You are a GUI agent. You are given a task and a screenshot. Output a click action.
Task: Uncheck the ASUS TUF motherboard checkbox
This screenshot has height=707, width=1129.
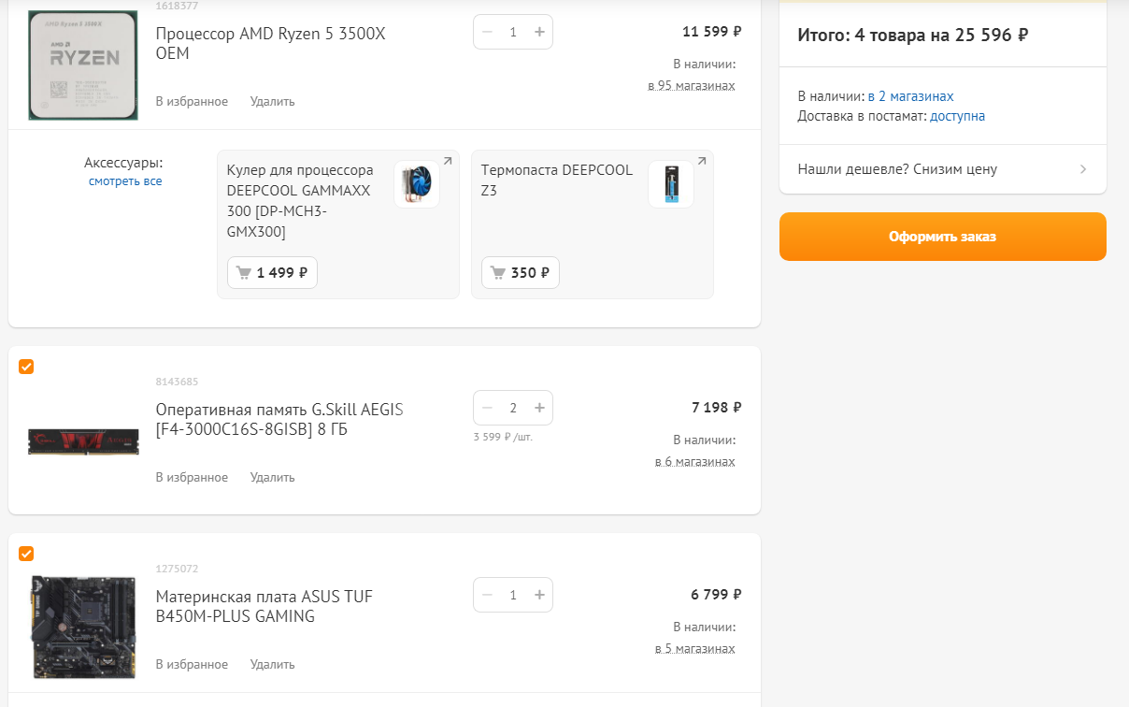coord(26,554)
